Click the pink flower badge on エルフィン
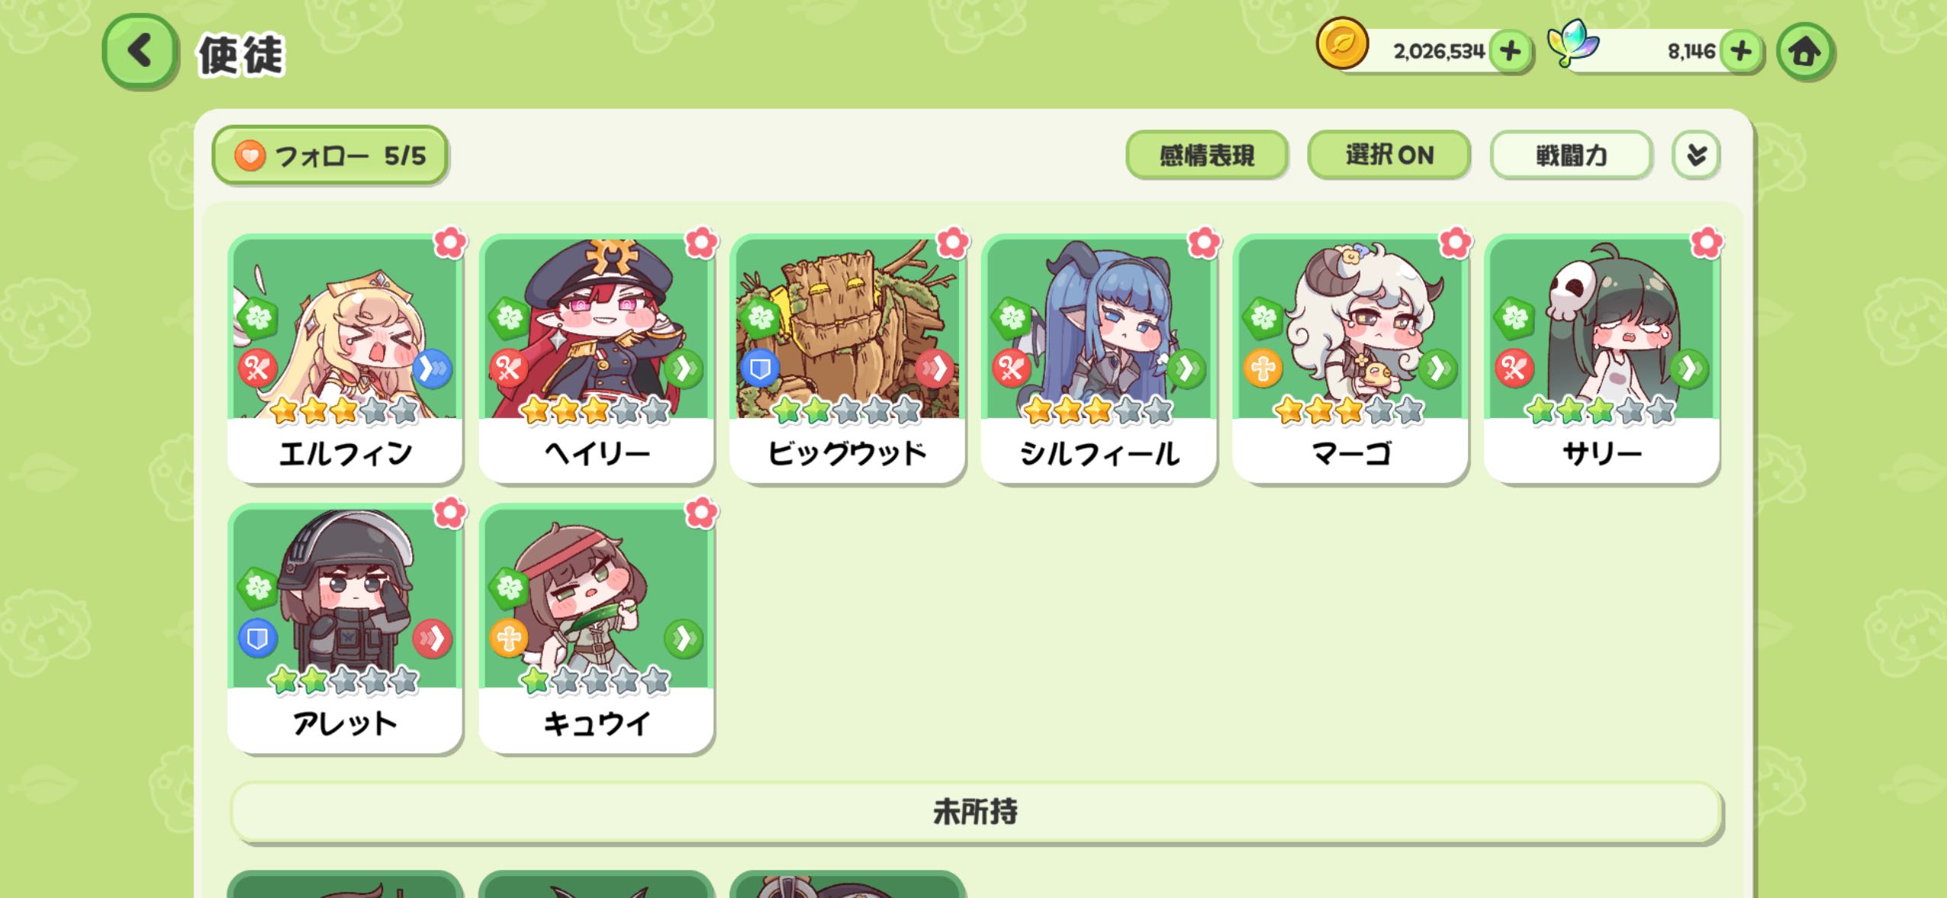 click(450, 243)
